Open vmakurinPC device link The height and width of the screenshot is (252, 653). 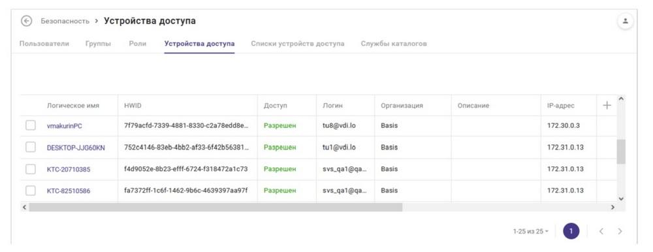pos(65,126)
